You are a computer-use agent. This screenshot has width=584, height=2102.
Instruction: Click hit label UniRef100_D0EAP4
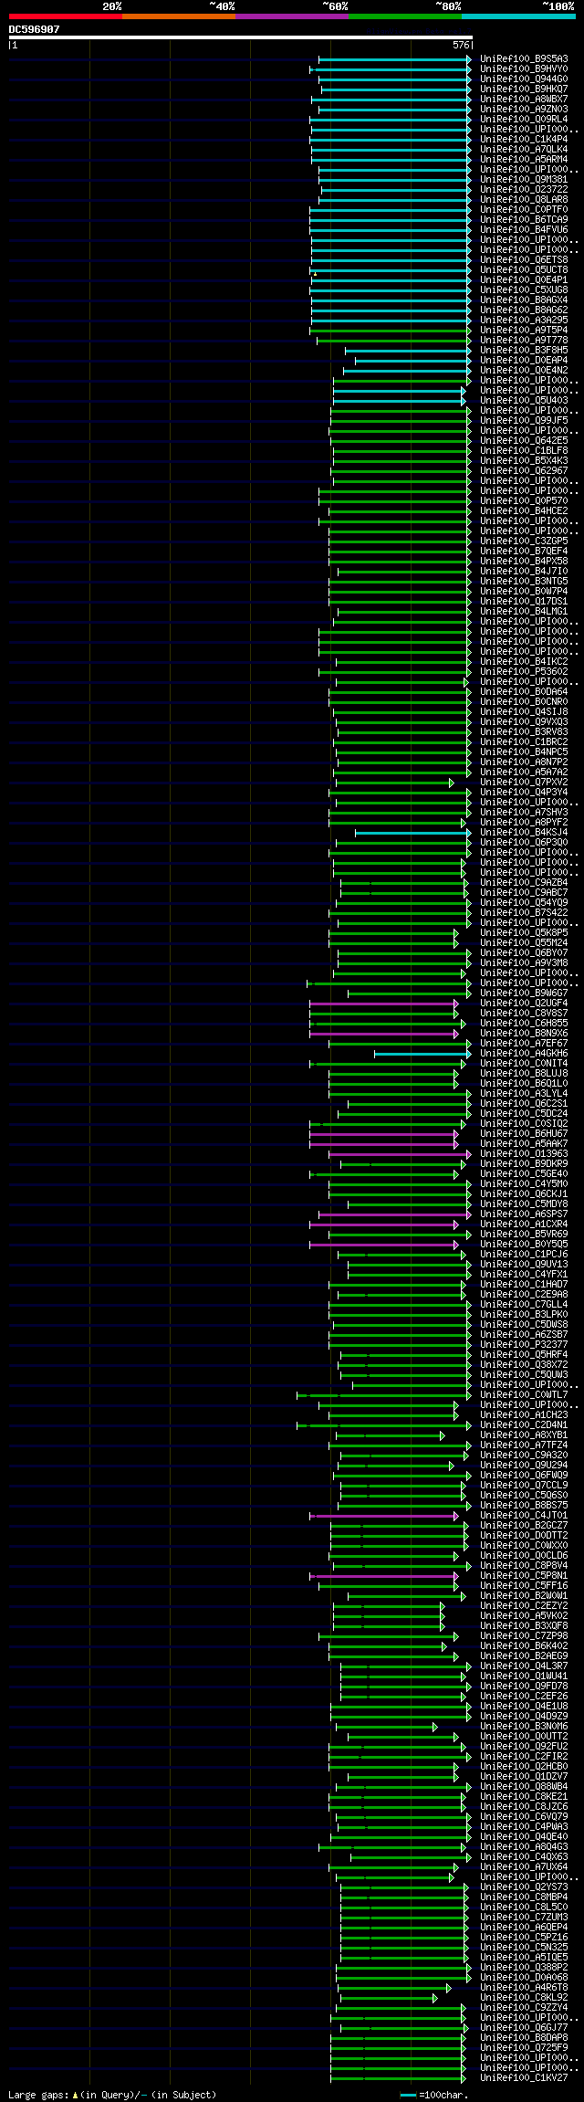524,361
